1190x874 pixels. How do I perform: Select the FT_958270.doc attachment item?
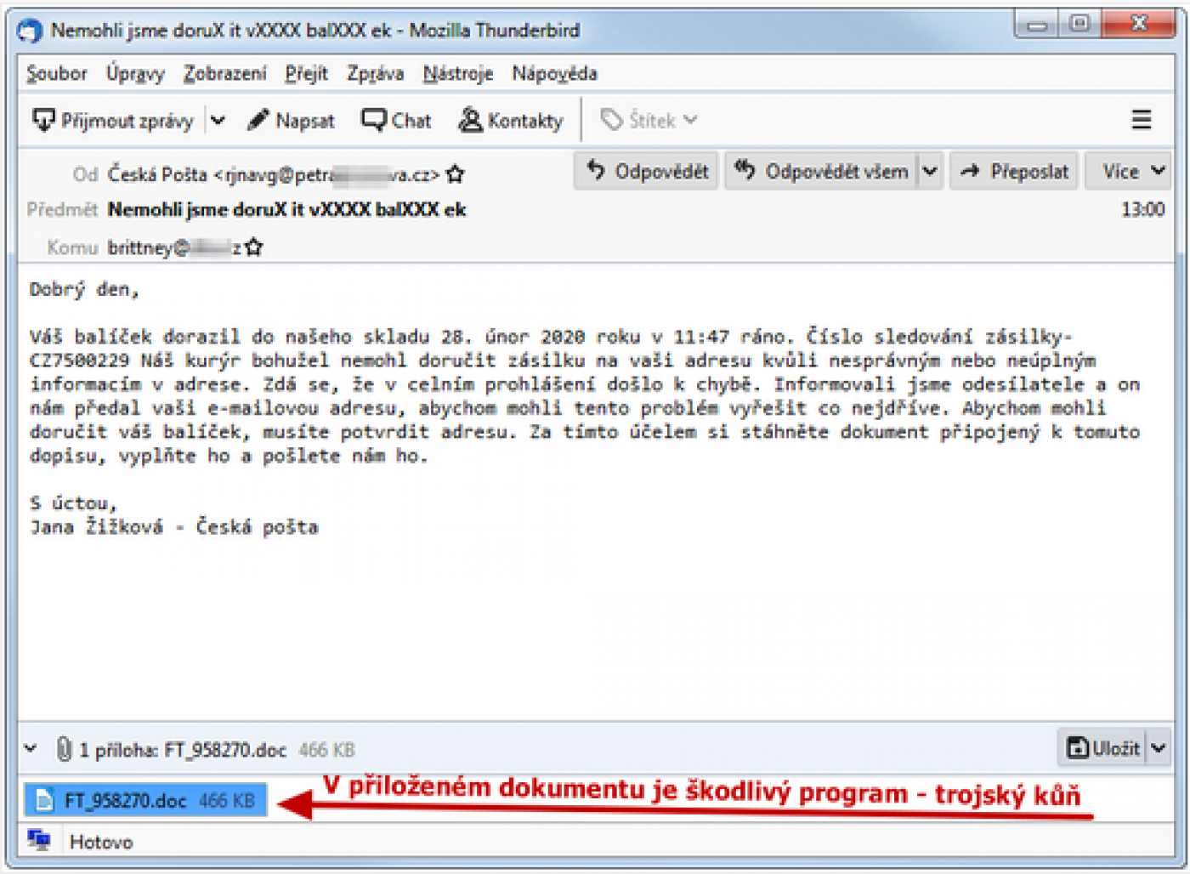pyautogui.click(x=145, y=800)
